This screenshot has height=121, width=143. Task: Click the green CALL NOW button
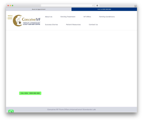pyautogui.click(x=30, y=93)
